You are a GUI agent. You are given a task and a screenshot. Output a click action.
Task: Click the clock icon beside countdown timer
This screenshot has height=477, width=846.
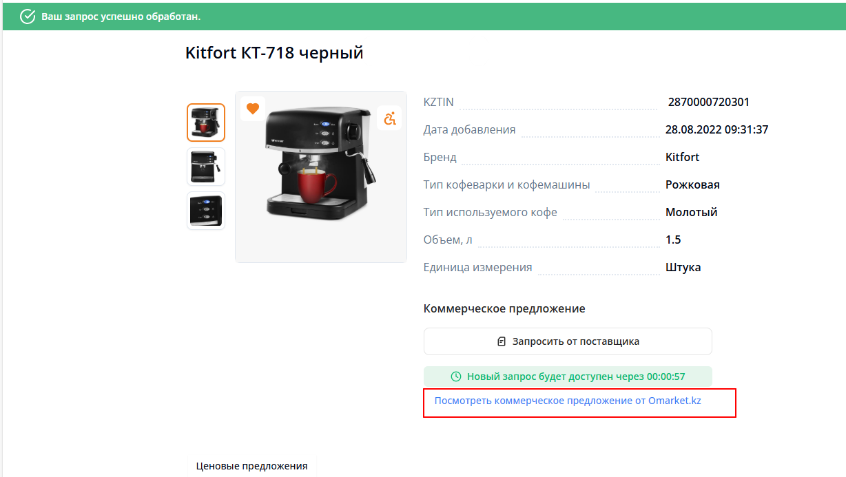click(455, 377)
